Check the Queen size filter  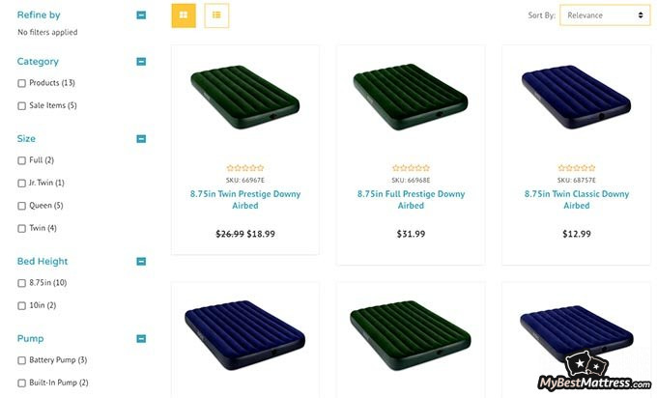22,206
